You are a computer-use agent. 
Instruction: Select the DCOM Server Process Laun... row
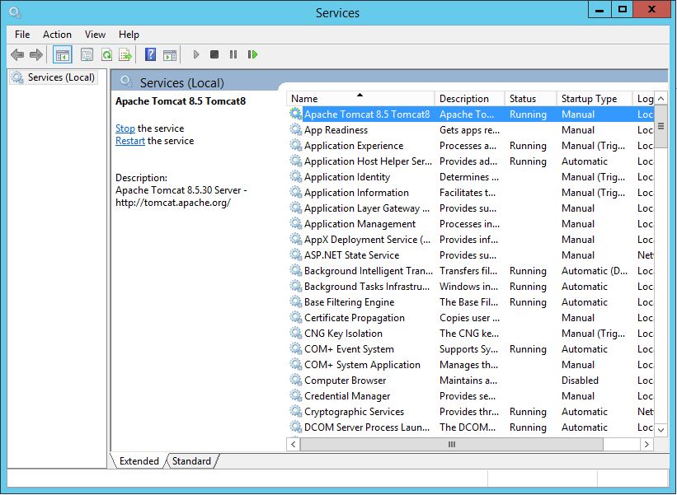click(471, 427)
